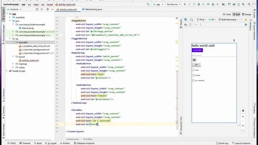Run the app with green play icon

click(x=185, y=4)
